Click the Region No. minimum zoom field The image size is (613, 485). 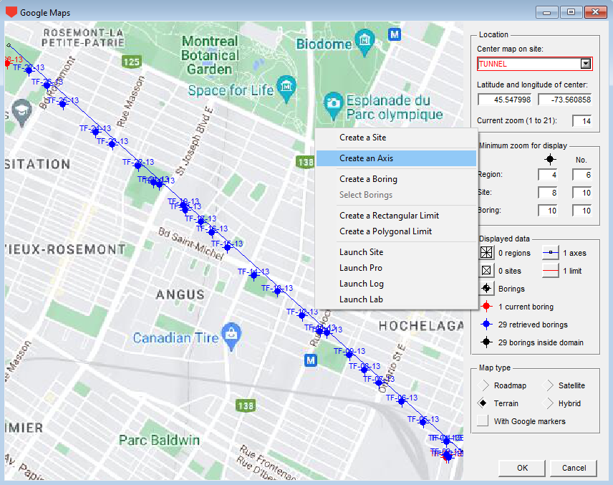click(582, 175)
